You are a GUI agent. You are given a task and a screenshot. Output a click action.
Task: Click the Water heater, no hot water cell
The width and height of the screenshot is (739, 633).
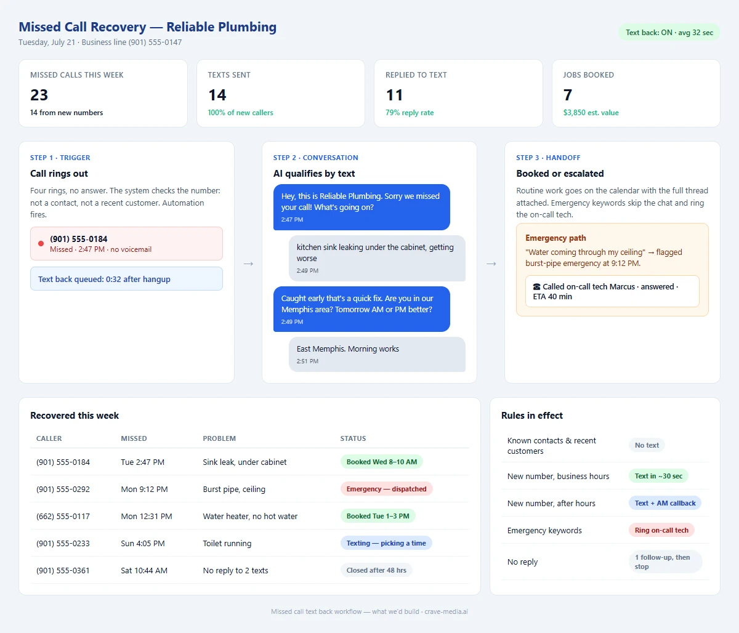click(x=250, y=516)
